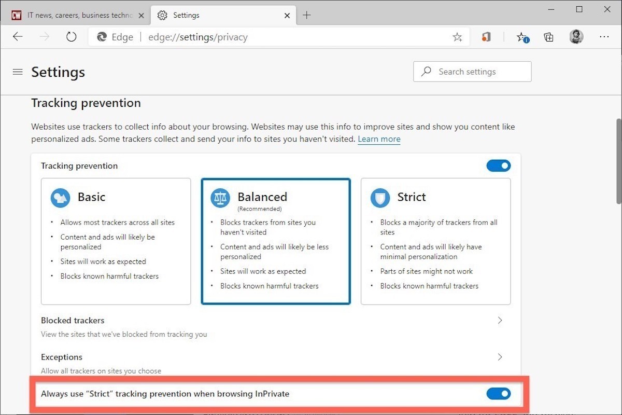Turn off the Tracking prevention toggle
This screenshot has height=415, width=622.
point(499,165)
